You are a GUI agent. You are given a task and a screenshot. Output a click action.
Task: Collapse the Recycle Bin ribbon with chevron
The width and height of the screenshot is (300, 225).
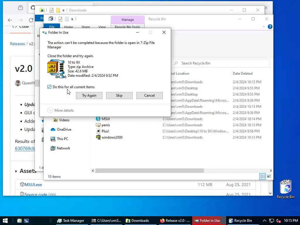[264, 27]
